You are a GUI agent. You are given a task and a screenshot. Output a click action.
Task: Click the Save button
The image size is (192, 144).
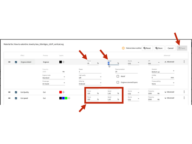coord(182,48)
